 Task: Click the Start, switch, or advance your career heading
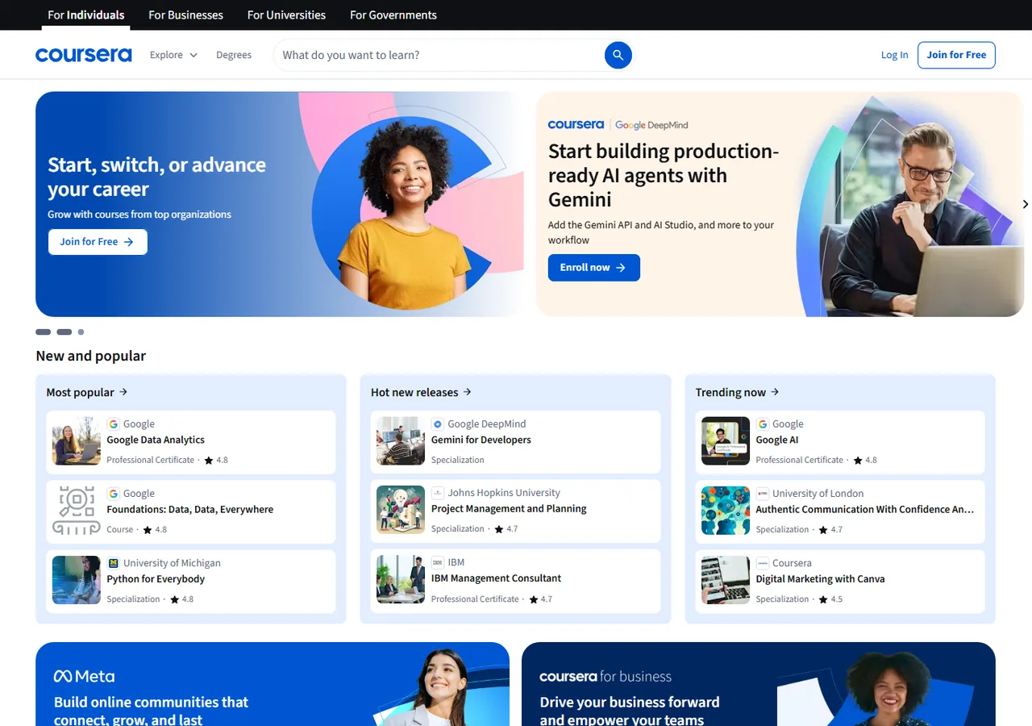point(156,177)
